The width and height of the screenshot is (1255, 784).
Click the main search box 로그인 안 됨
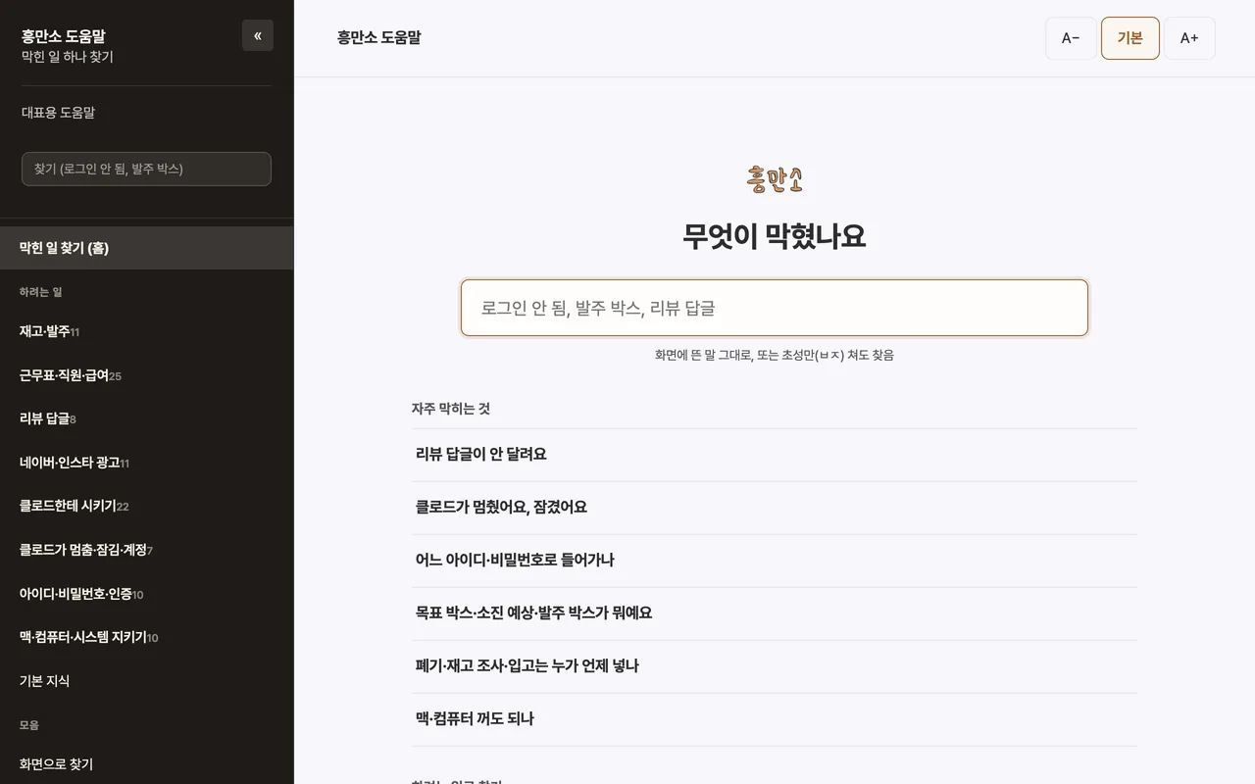click(x=775, y=308)
